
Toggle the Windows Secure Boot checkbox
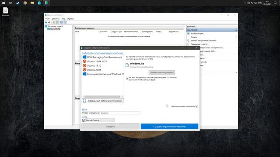click(127, 78)
